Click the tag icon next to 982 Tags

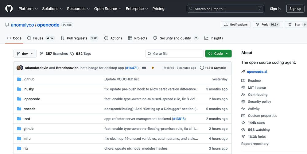pos(72,54)
